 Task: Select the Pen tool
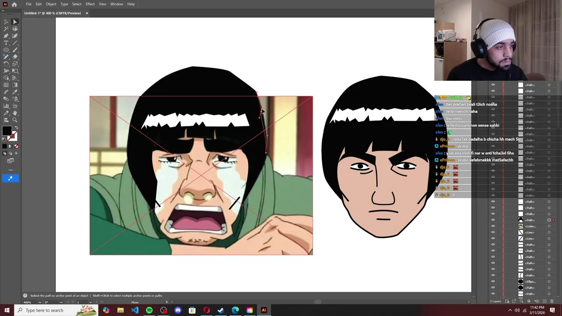(x=6, y=36)
